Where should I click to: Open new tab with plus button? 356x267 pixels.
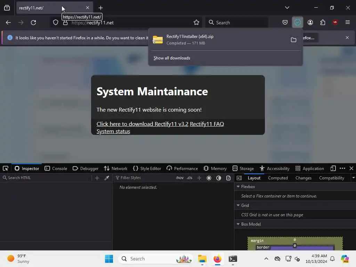coord(100,8)
